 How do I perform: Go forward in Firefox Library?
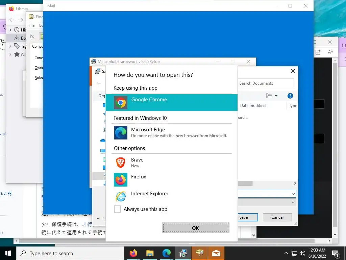(21, 20)
